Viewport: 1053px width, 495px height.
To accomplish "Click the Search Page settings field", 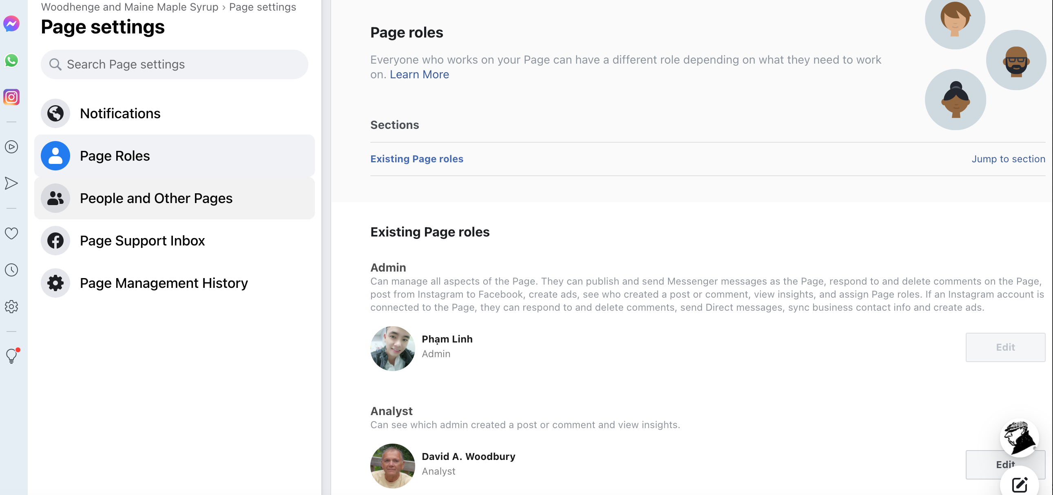I will coord(175,64).
